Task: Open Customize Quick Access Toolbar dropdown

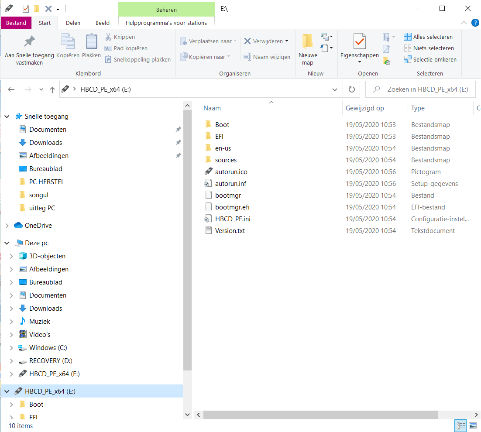Action: coord(58,9)
